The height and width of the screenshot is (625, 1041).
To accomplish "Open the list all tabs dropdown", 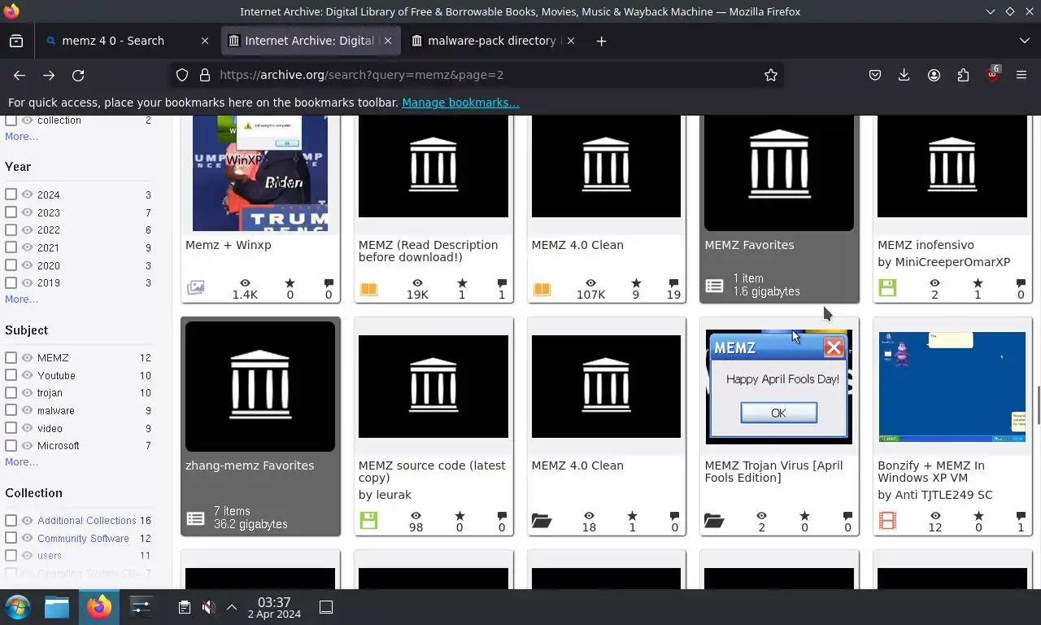I will 1024,41.
